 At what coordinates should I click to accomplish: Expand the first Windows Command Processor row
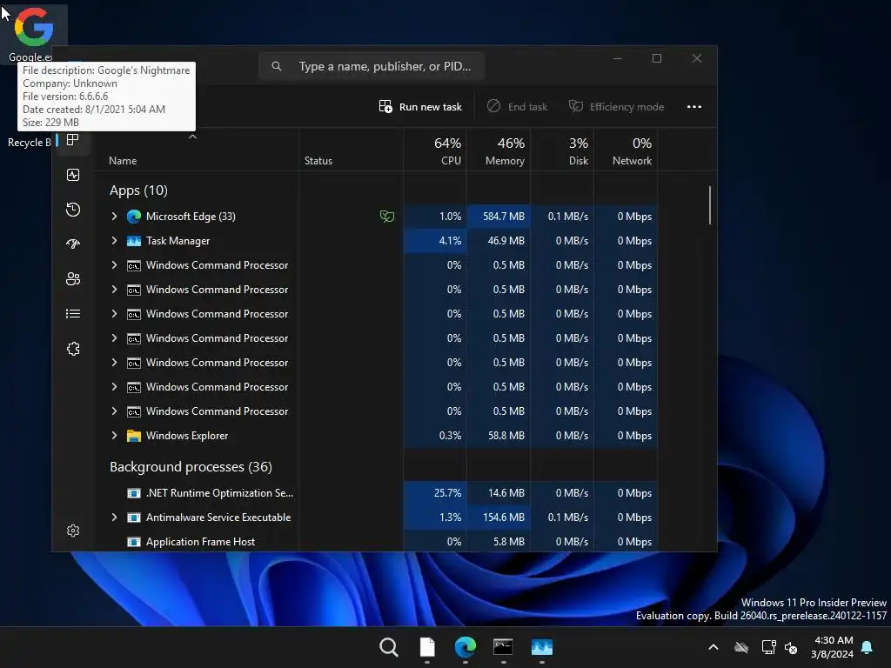[114, 265]
